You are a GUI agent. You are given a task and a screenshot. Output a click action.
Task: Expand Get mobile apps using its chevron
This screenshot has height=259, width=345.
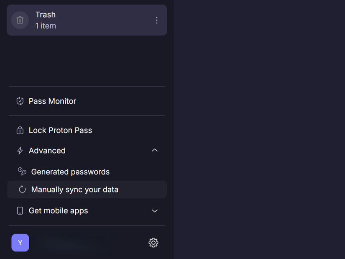[155, 211]
